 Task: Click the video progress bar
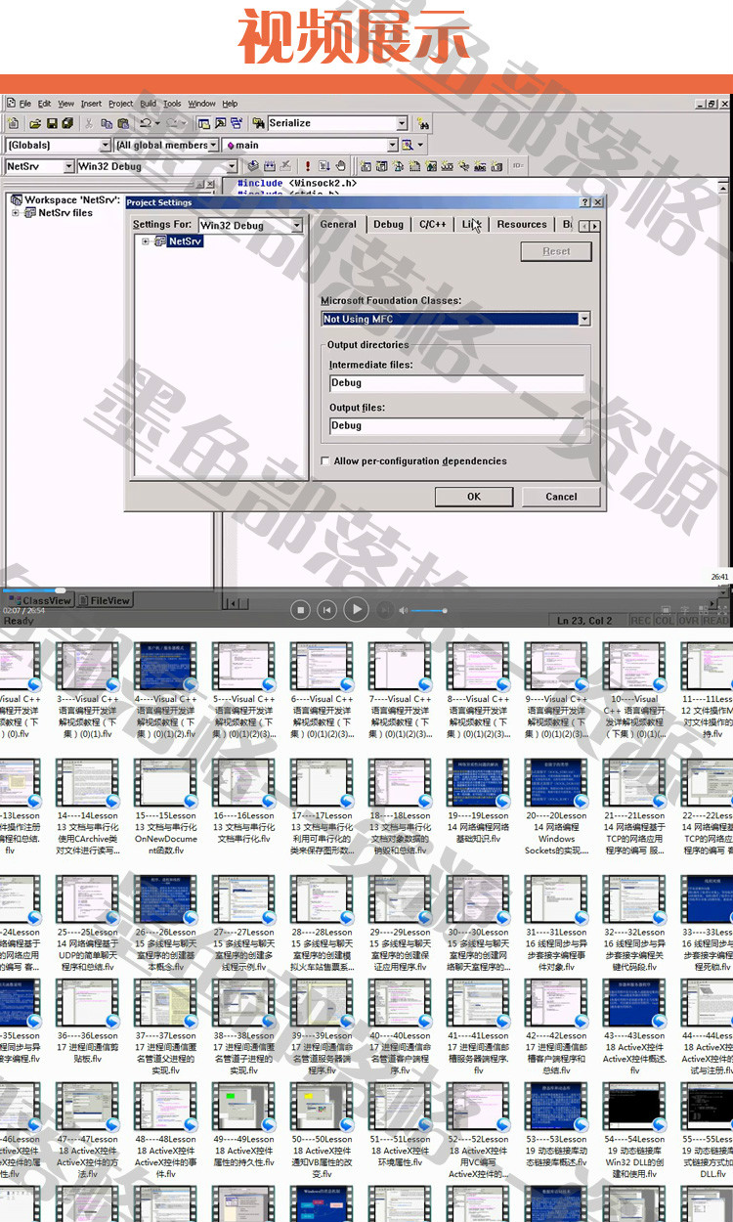[366, 589]
